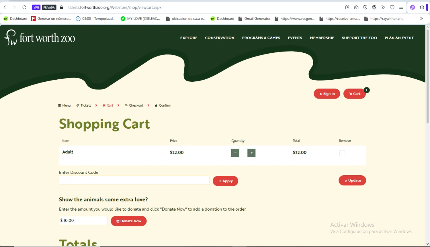Click the Shopping Cart heading
This screenshot has height=247, width=430.
(104, 124)
